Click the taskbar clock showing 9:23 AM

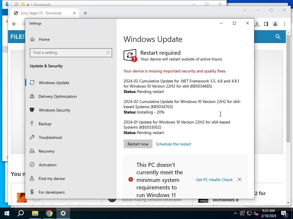tap(268, 213)
